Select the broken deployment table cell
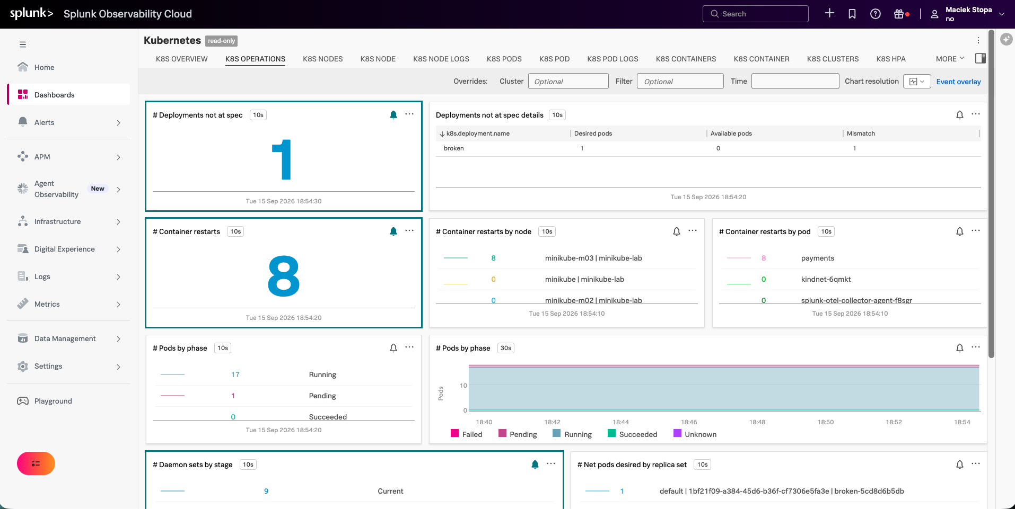The height and width of the screenshot is (509, 1015). click(454, 148)
